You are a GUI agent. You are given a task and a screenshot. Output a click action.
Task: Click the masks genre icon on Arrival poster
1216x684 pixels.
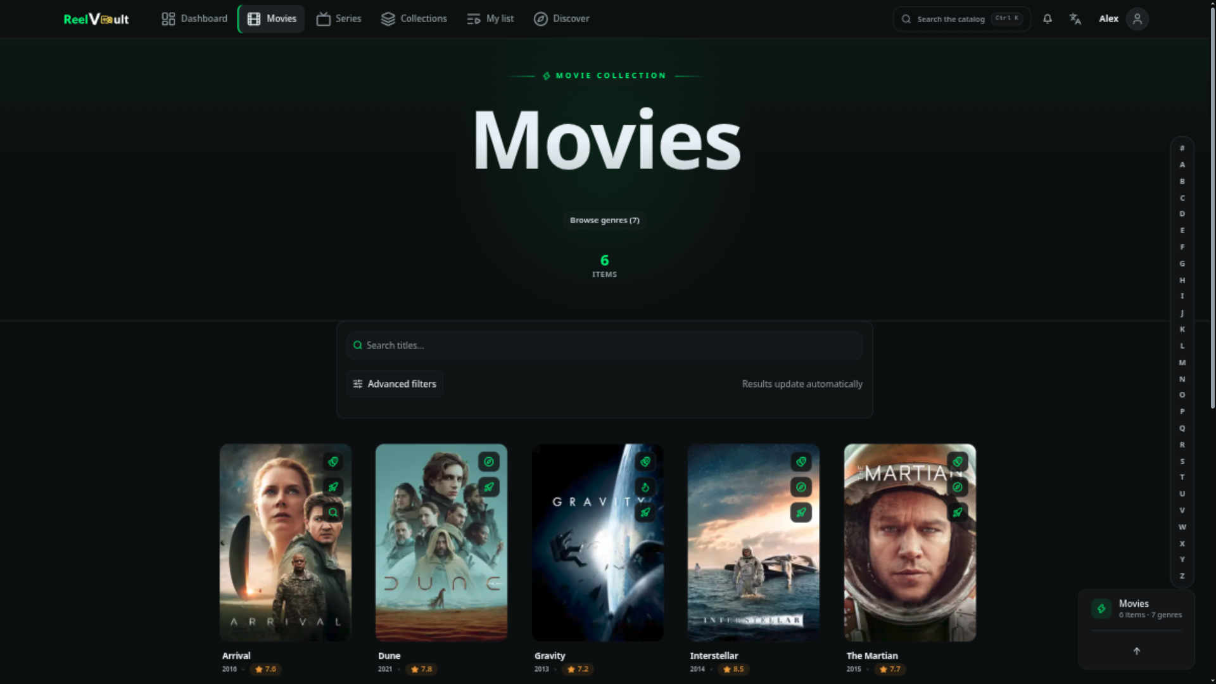coord(333,462)
